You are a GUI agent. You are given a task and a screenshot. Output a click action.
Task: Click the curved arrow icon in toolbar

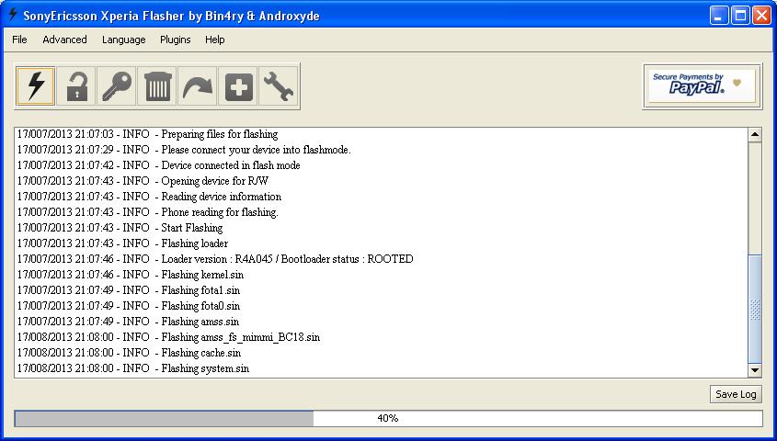[x=197, y=86]
